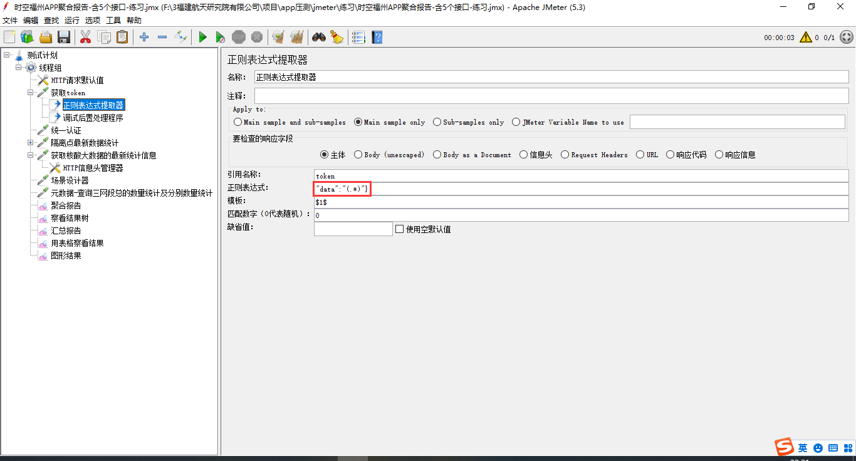Select Sub-samples only radio
Image resolution: width=856 pixels, height=461 pixels.
437,122
